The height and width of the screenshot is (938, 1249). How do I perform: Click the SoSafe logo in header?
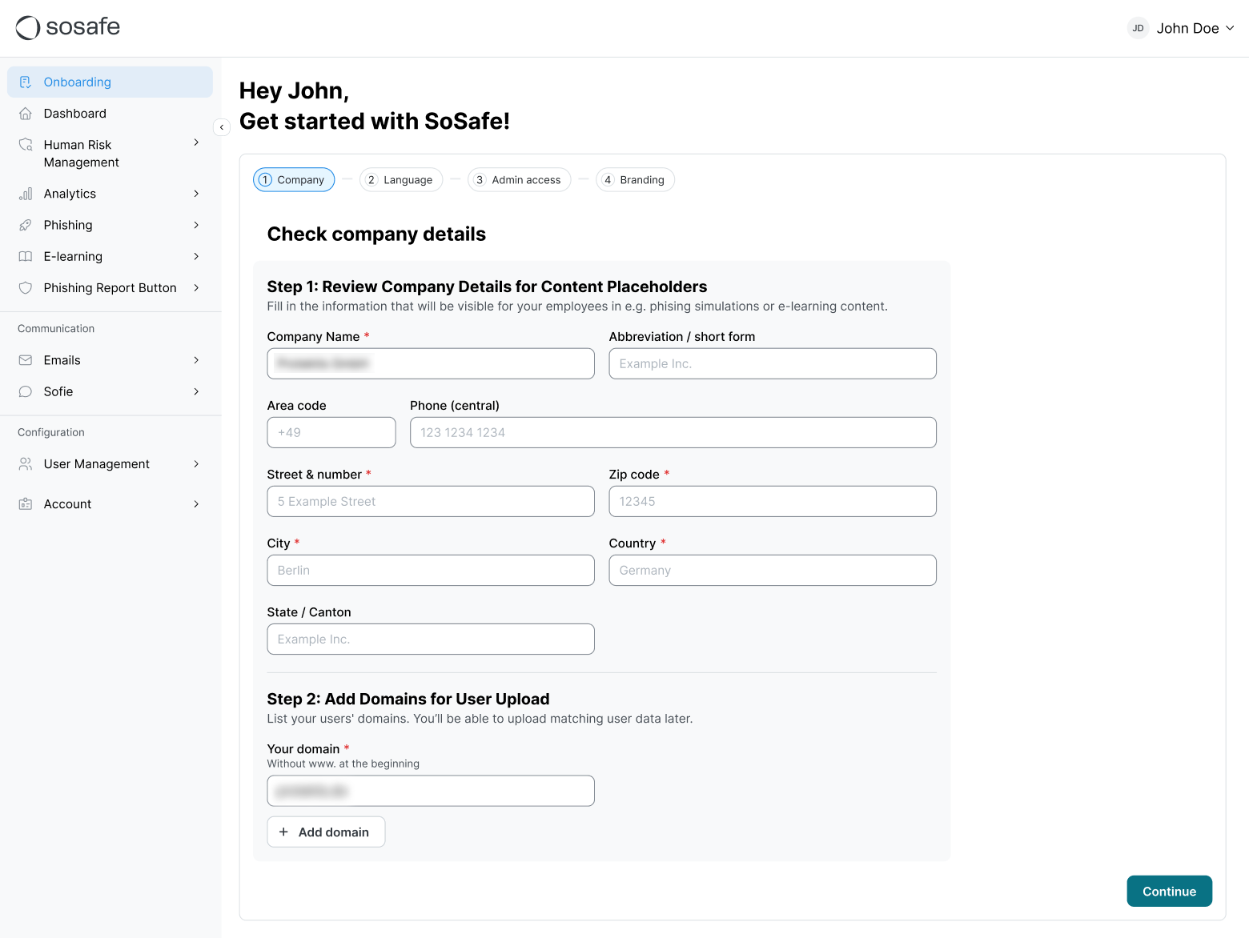point(68,27)
